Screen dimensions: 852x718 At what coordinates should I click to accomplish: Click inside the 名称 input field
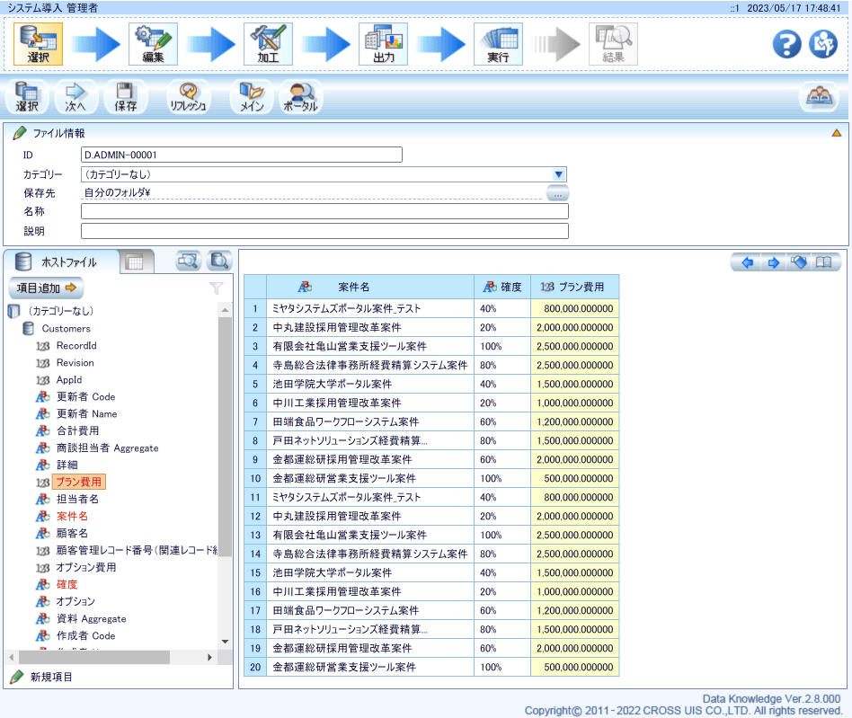point(324,211)
